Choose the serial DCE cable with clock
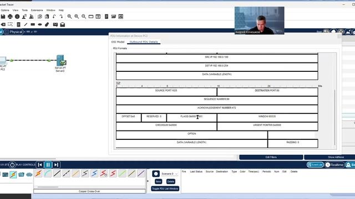The image size is (355, 199). 104,174
